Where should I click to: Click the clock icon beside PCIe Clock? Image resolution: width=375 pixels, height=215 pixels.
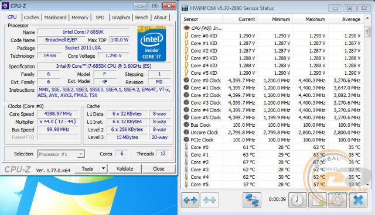tap(186, 140)
